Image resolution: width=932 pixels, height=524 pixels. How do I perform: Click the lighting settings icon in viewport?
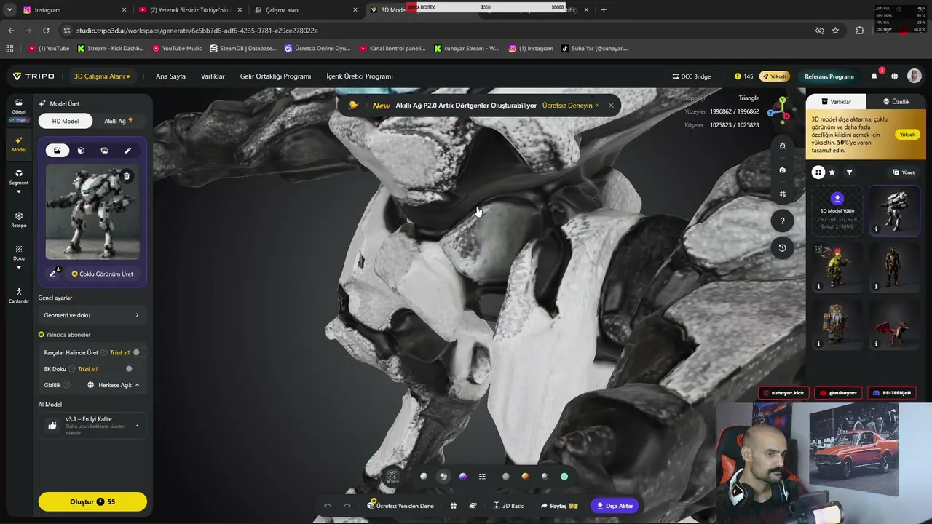pyautogui.click(x=782, y=146)
